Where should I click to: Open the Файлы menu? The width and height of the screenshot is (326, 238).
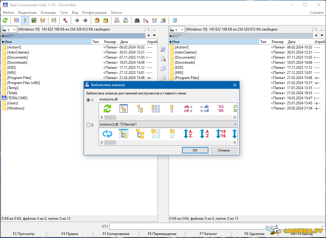[x=8, y=13]
